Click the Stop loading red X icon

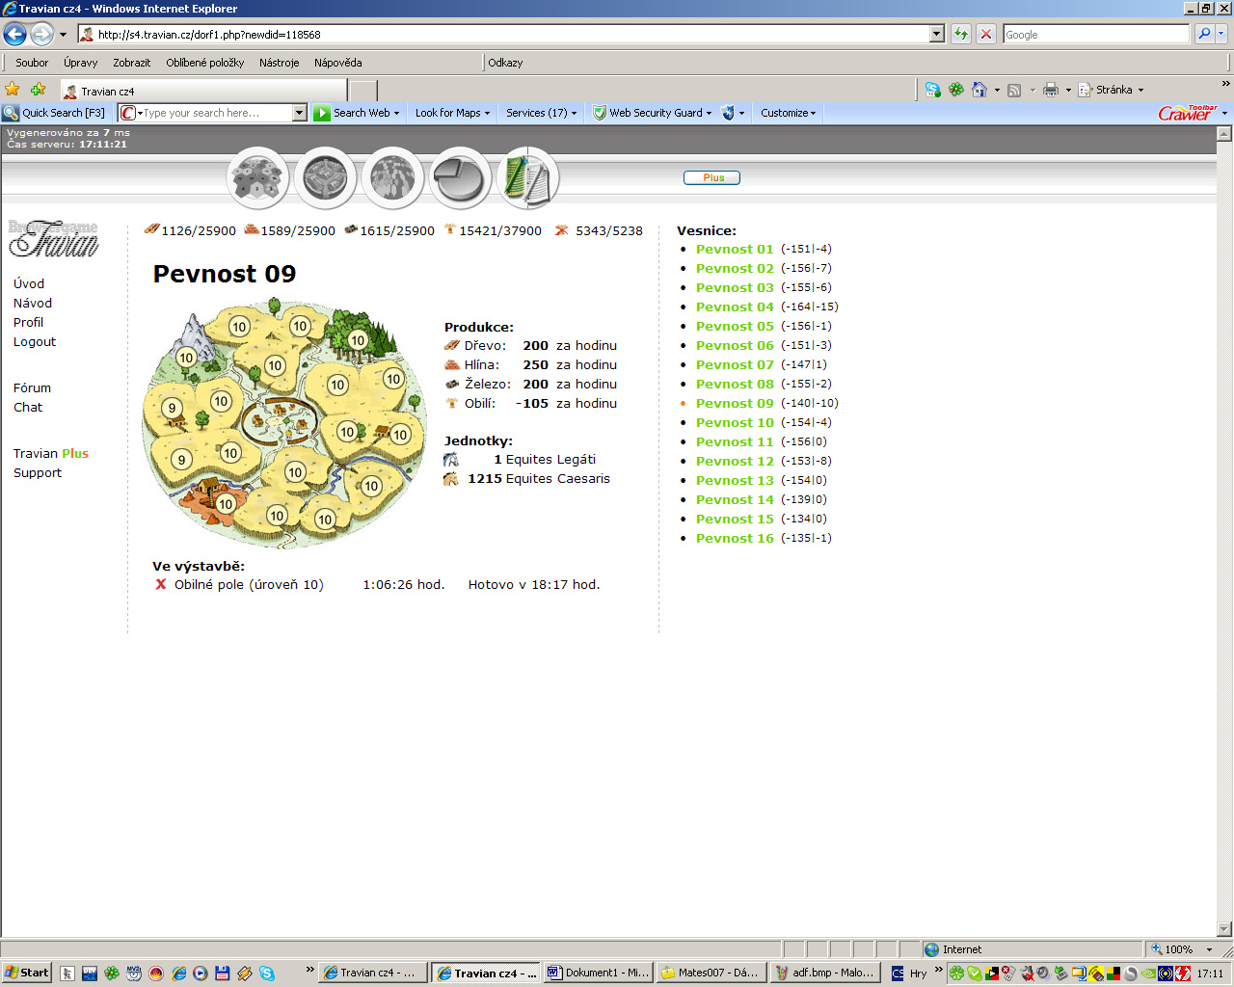[985, 34]
